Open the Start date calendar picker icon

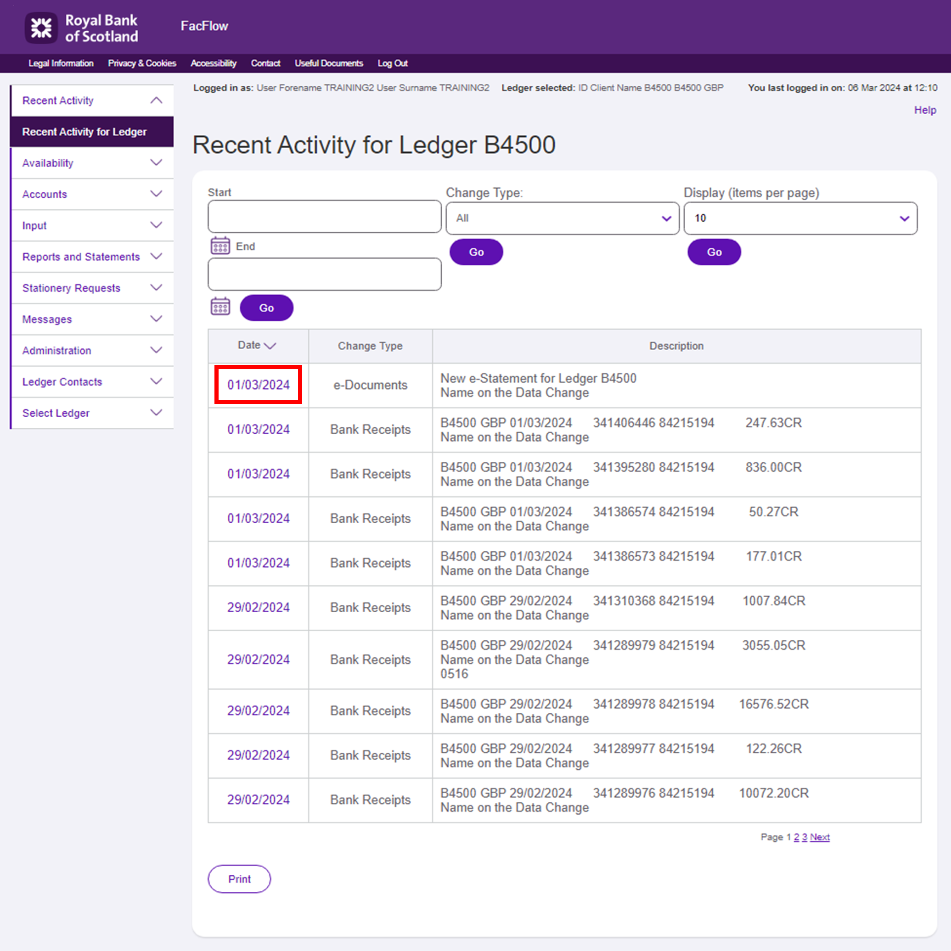coord(220,246)
